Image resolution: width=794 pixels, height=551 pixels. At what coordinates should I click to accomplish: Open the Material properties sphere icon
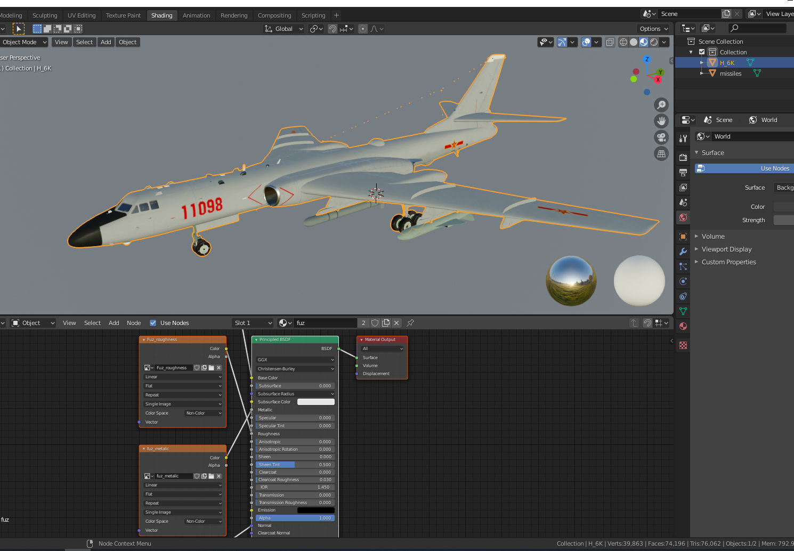pyautogui.click(x=683, y=326)
